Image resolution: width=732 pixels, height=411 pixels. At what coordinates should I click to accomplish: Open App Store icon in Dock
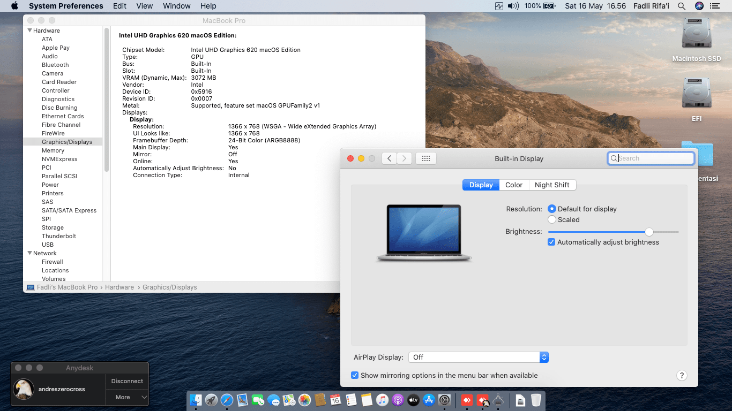[x=429, y=400]
